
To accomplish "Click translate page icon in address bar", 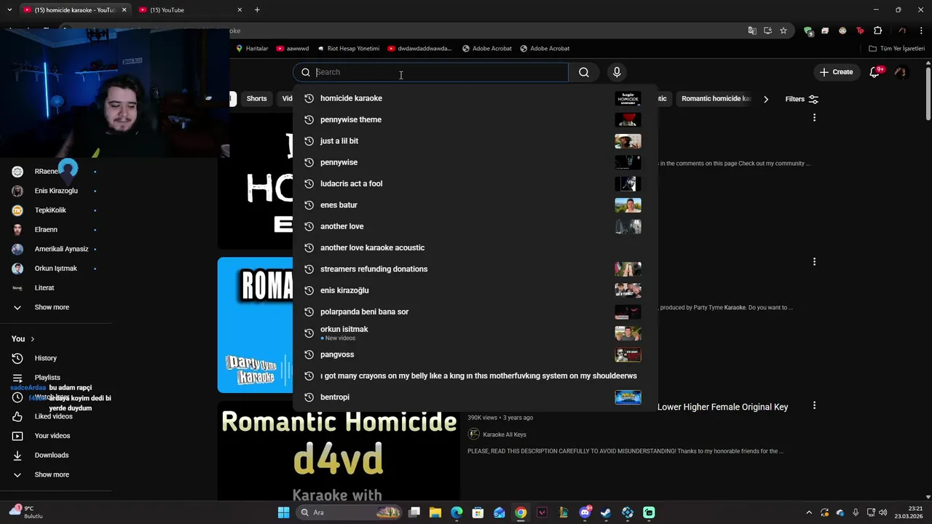I will [752, 31].
